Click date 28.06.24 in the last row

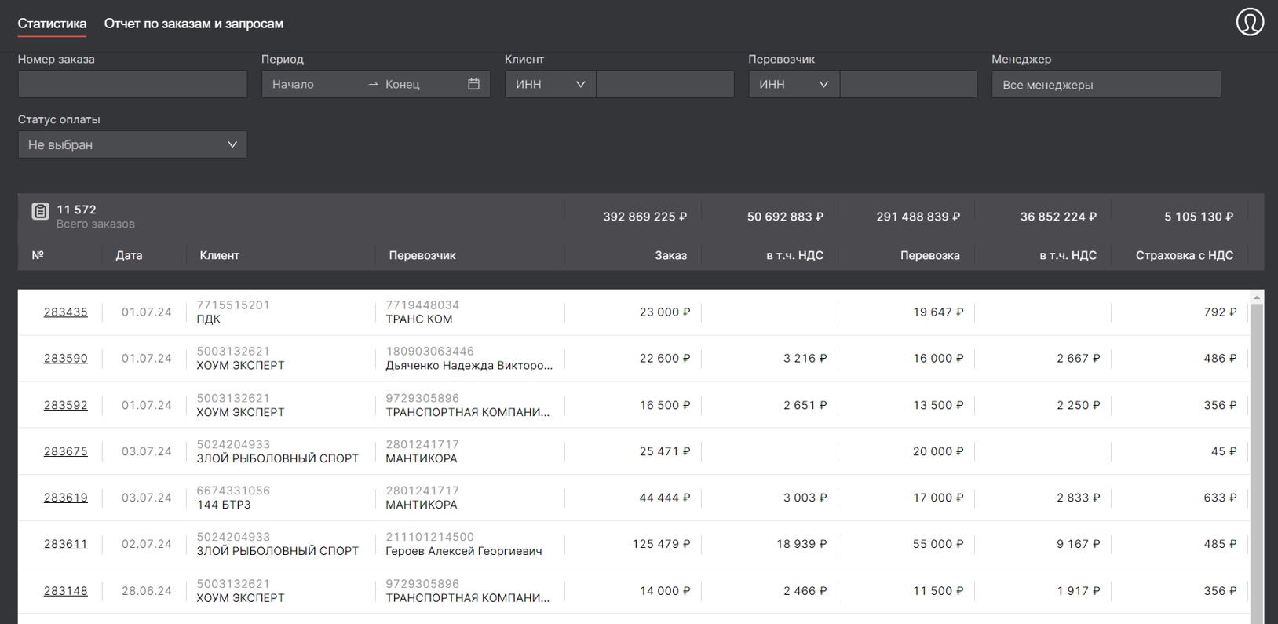[146, 591]
